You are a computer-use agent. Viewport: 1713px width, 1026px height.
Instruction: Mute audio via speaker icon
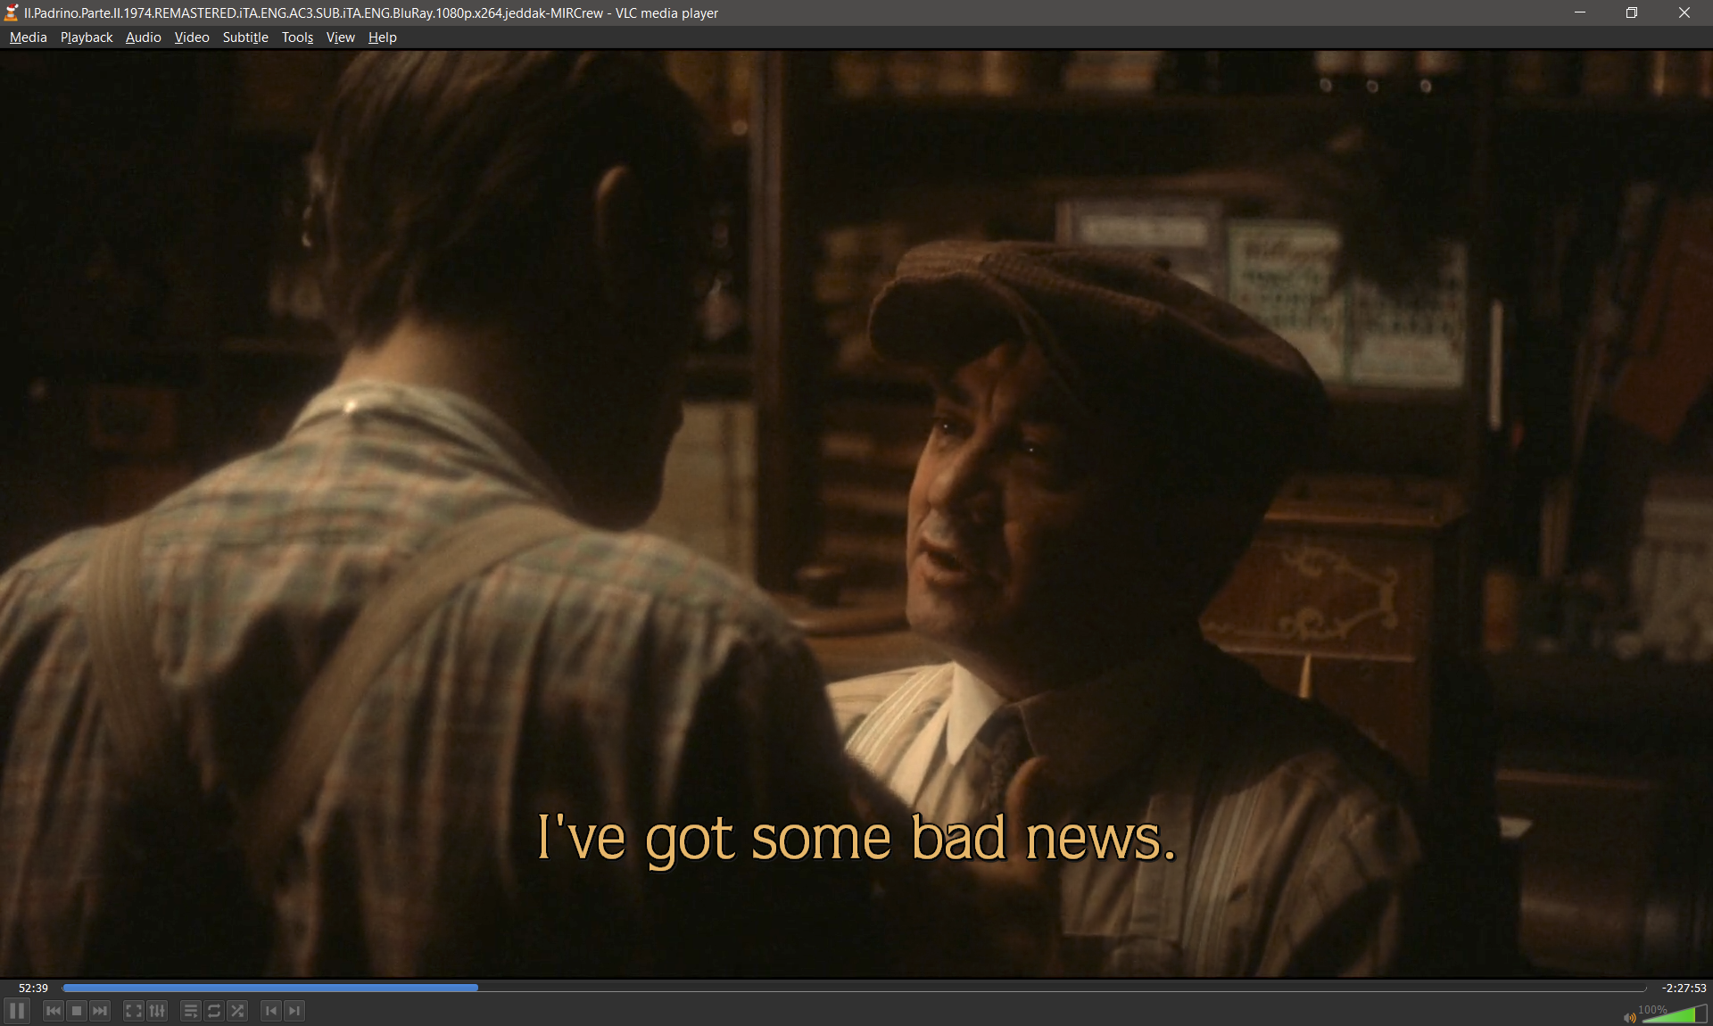1629,1017
